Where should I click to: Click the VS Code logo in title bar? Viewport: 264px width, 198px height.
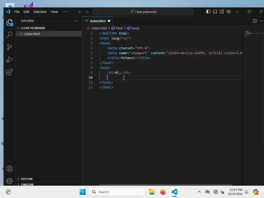[8, 12]
